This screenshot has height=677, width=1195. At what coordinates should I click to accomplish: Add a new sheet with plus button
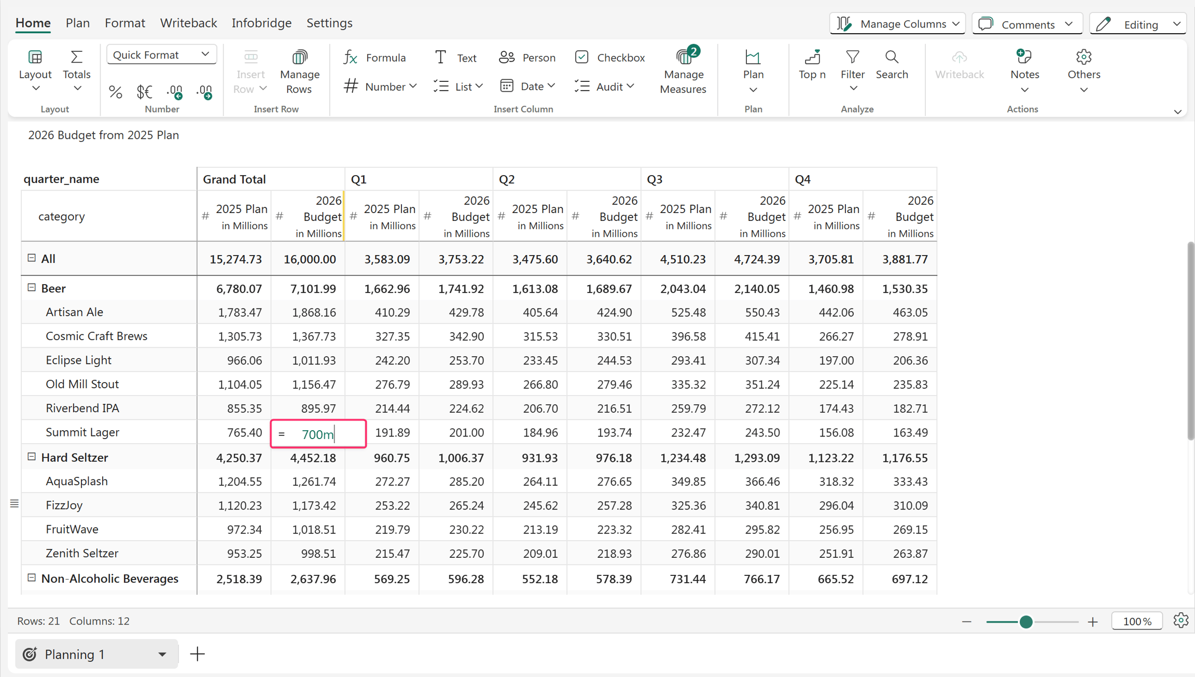pyautogui.click(x=198, y=654)
